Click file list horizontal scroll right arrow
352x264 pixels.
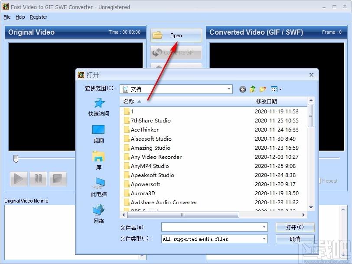[x=303, y=215]
